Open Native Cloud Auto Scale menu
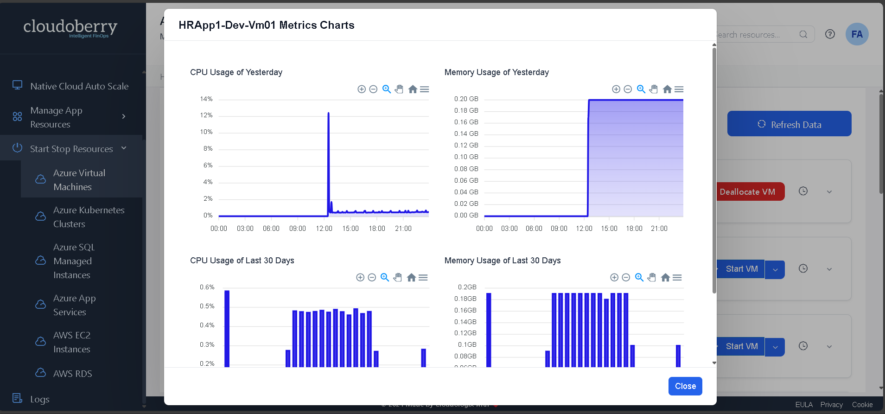 click(71, 86)
